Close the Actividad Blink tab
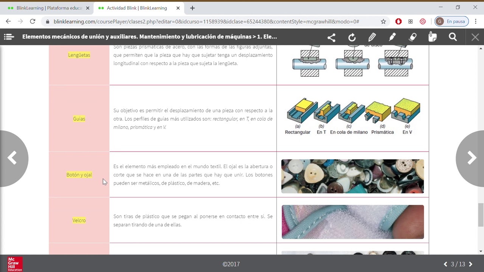The width and height of the screenshot is (484, 272). tap(178, 8)
